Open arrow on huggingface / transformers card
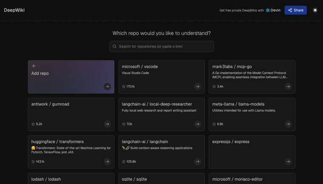The height and width of the screenshot is (184, 323). (x=107, y=161)
